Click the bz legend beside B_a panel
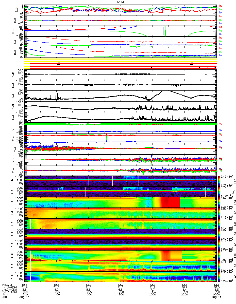 pos(221,27)
